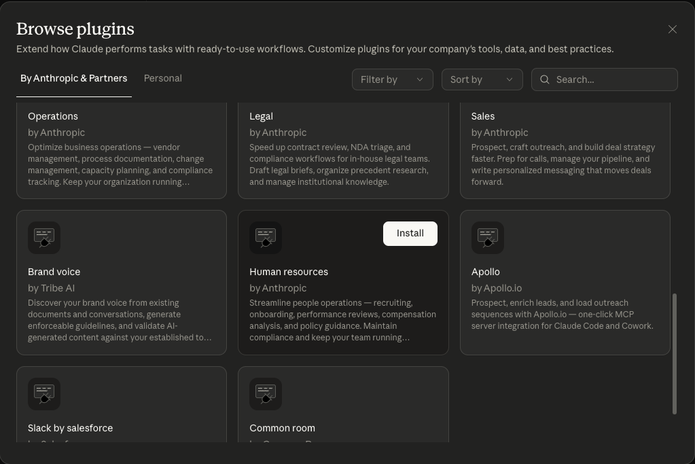Click 'by Anthropic' under Operations
Screen dimensions: 695x464
click(56, 132)
